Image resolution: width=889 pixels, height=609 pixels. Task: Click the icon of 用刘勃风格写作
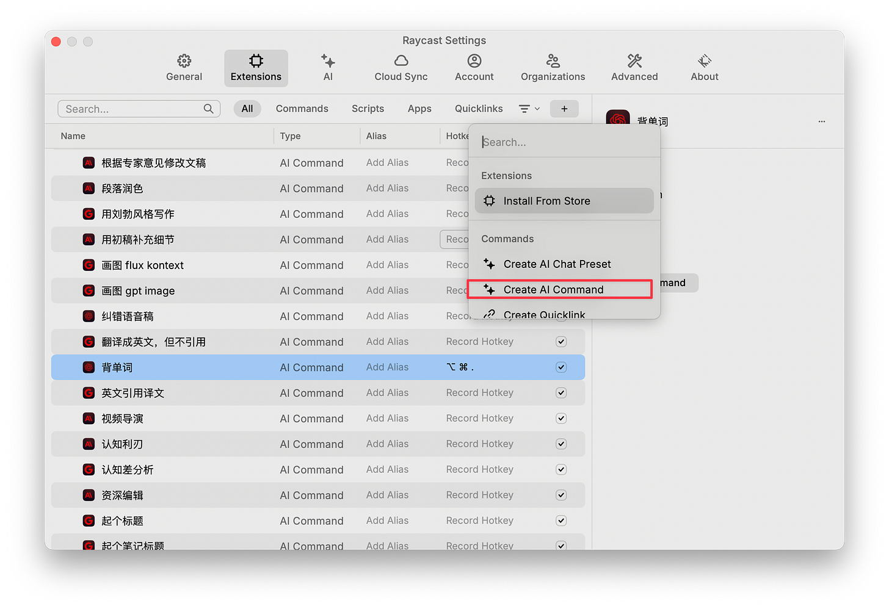coord(89,214)
